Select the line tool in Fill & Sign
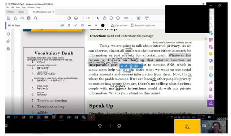 pos(89,25)
